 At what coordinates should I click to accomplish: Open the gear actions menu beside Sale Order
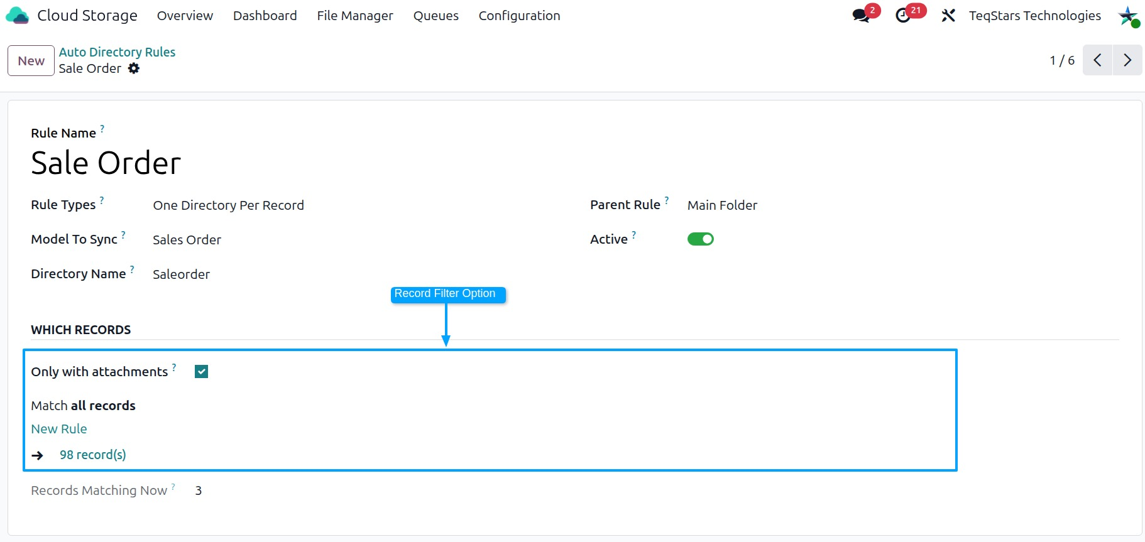pos(134,68)
